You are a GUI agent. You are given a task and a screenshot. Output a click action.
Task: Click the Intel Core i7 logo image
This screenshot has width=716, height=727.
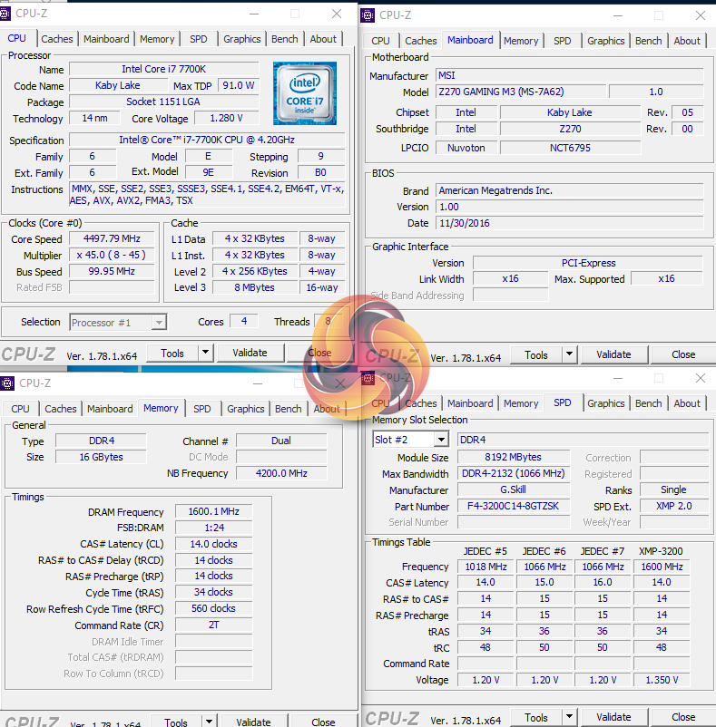(304, 93)
